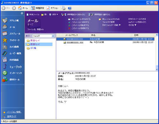
Task: Sort by the 件名 subject column header
Action: [x=93, y=35]
